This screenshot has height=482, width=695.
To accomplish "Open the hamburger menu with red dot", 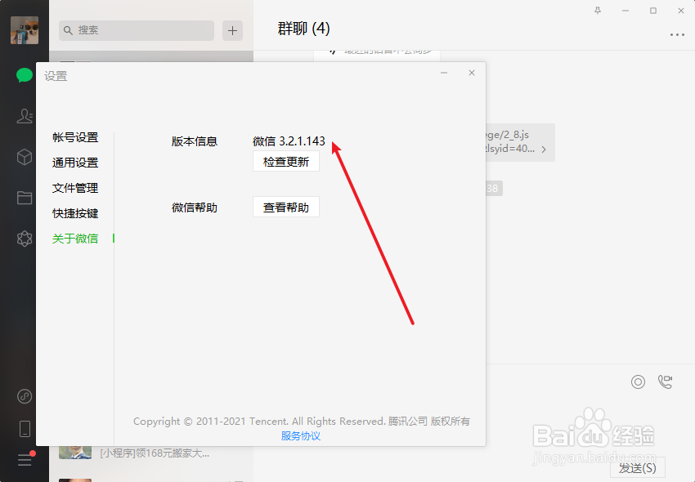I will point(25,460).
